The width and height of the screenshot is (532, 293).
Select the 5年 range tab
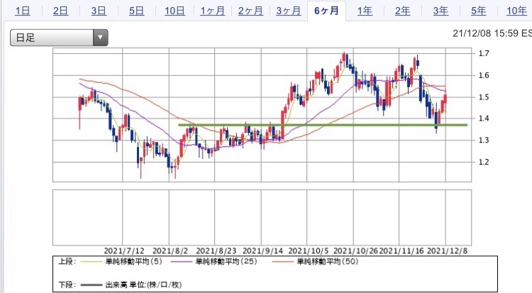coord(478,11)
